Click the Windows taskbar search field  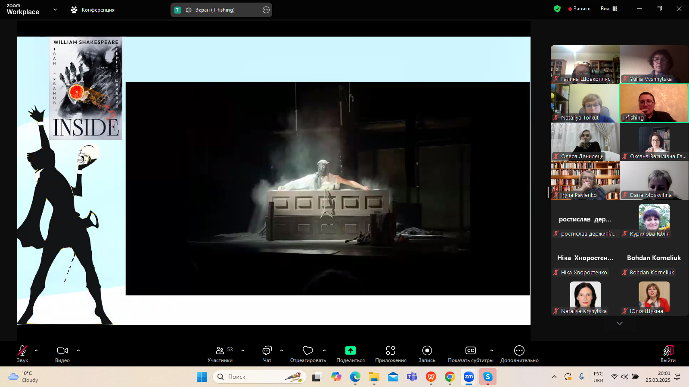(x=259, y=377)
